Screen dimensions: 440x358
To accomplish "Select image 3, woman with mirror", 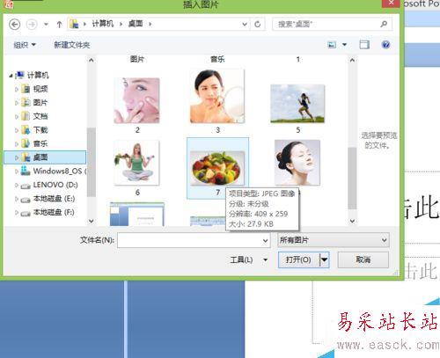I will (x=217, y=96).
